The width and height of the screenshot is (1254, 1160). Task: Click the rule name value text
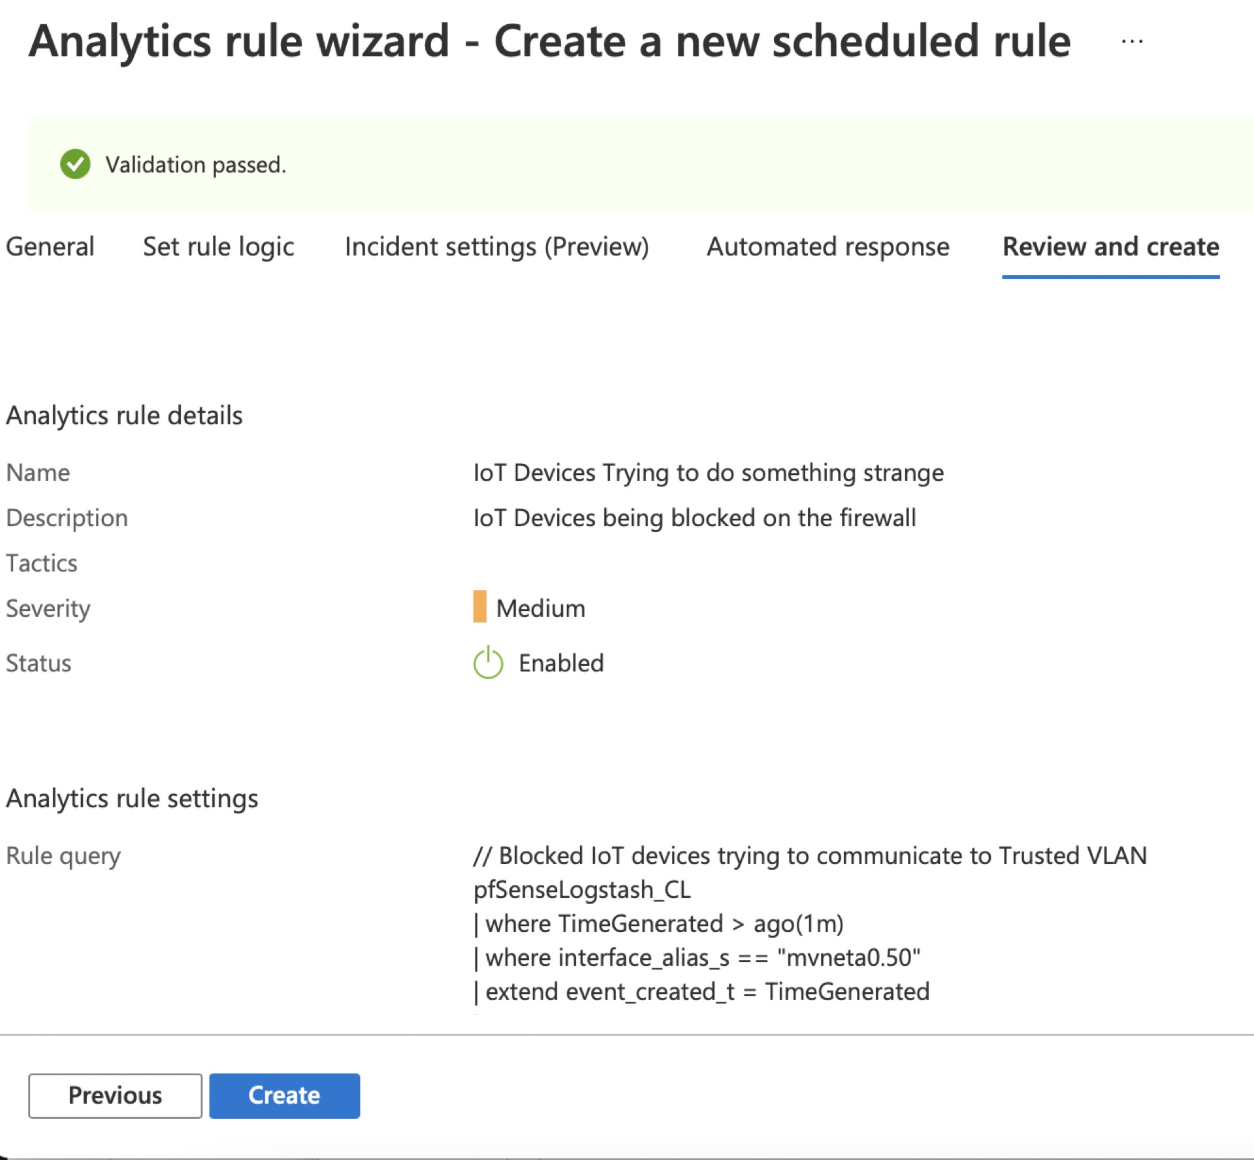click(x=708, y=472)
